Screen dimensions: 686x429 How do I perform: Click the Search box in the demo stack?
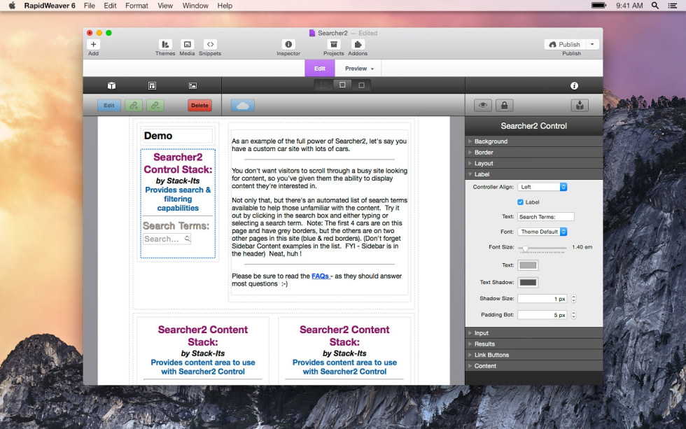(167, 239)
